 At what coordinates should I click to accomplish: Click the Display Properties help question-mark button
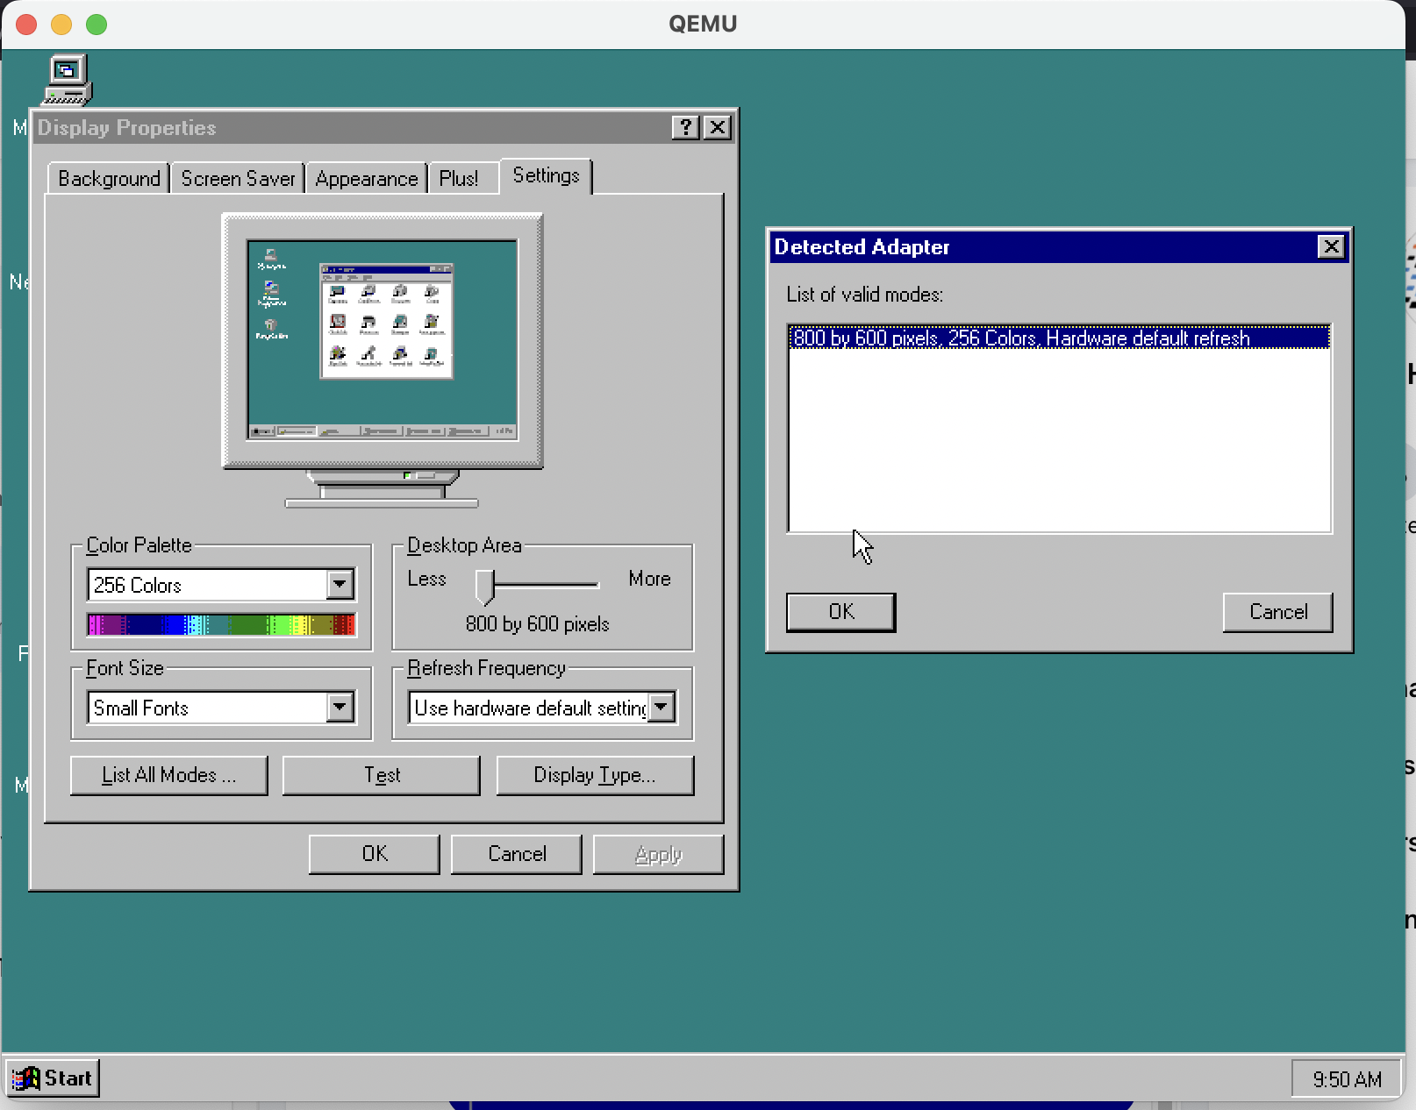(685, 128)
